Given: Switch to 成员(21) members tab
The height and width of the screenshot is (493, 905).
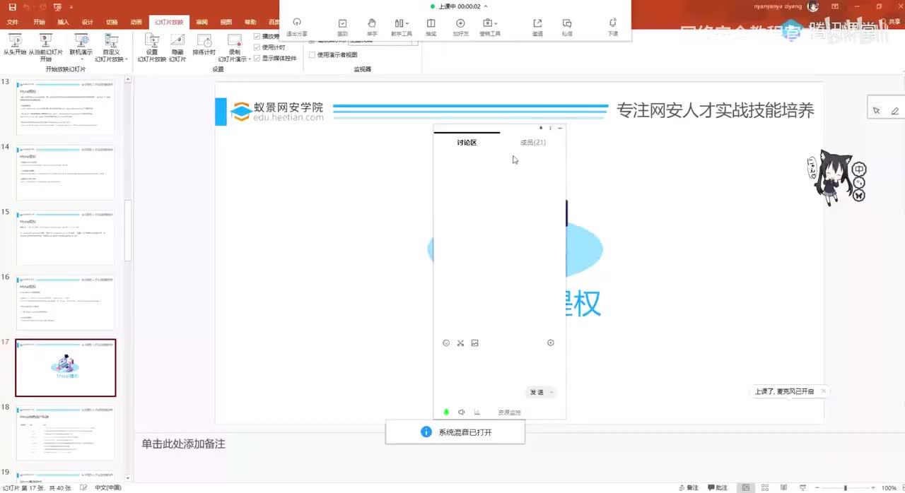Looking at the screenshot, I should pos(533,143).
